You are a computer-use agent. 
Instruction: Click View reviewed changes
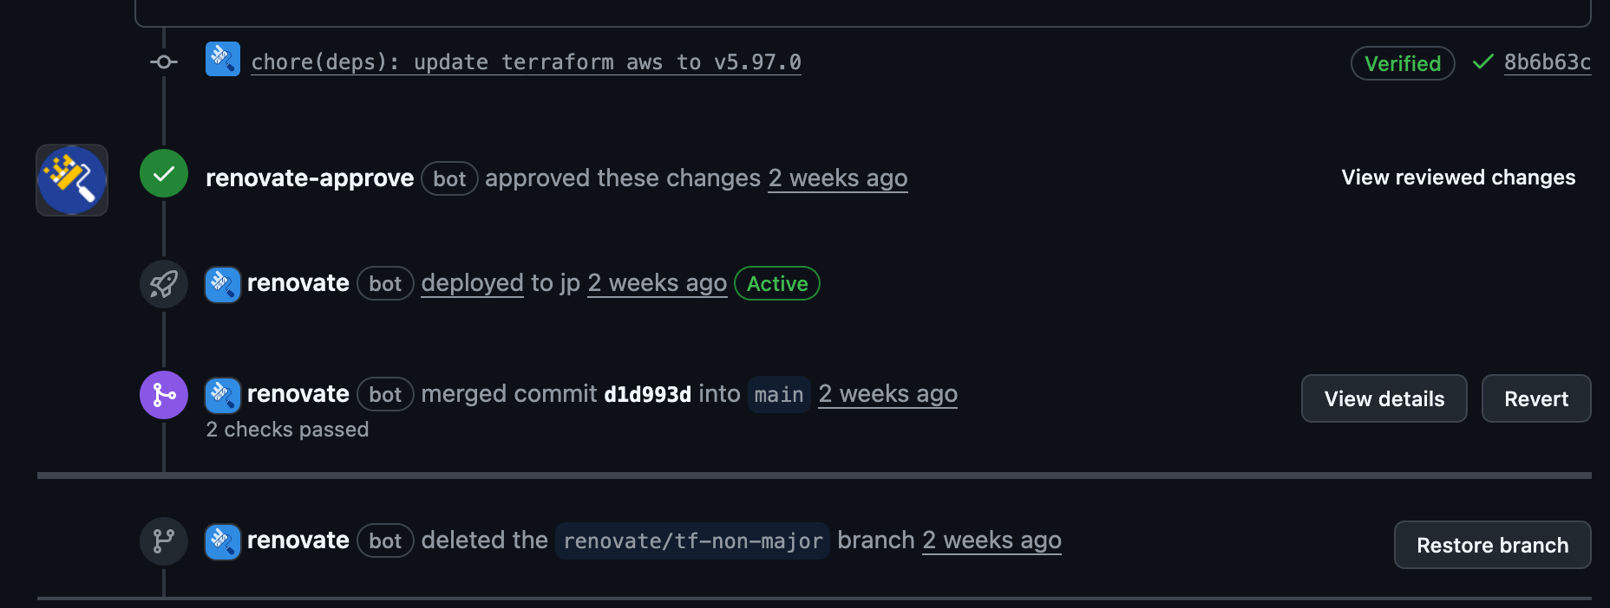1457,177
